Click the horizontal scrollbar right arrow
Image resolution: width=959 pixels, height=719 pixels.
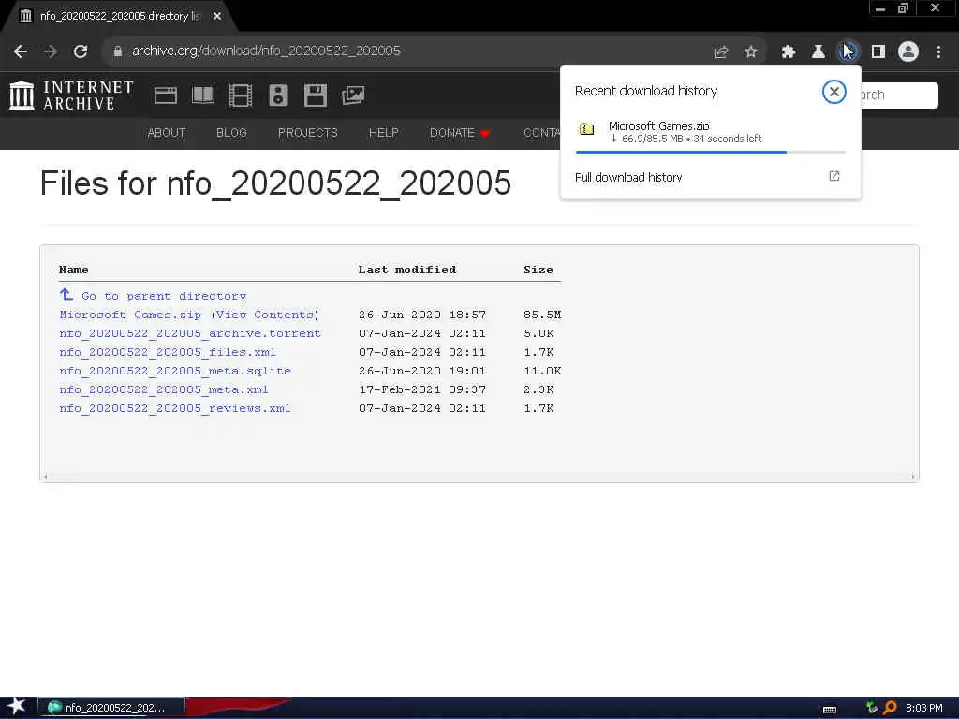click(x=913, y=477)
